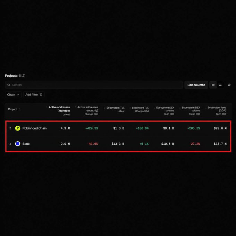Click the $33.7 M fees value
Screen dimensions: 236x236
click(220, 144)
